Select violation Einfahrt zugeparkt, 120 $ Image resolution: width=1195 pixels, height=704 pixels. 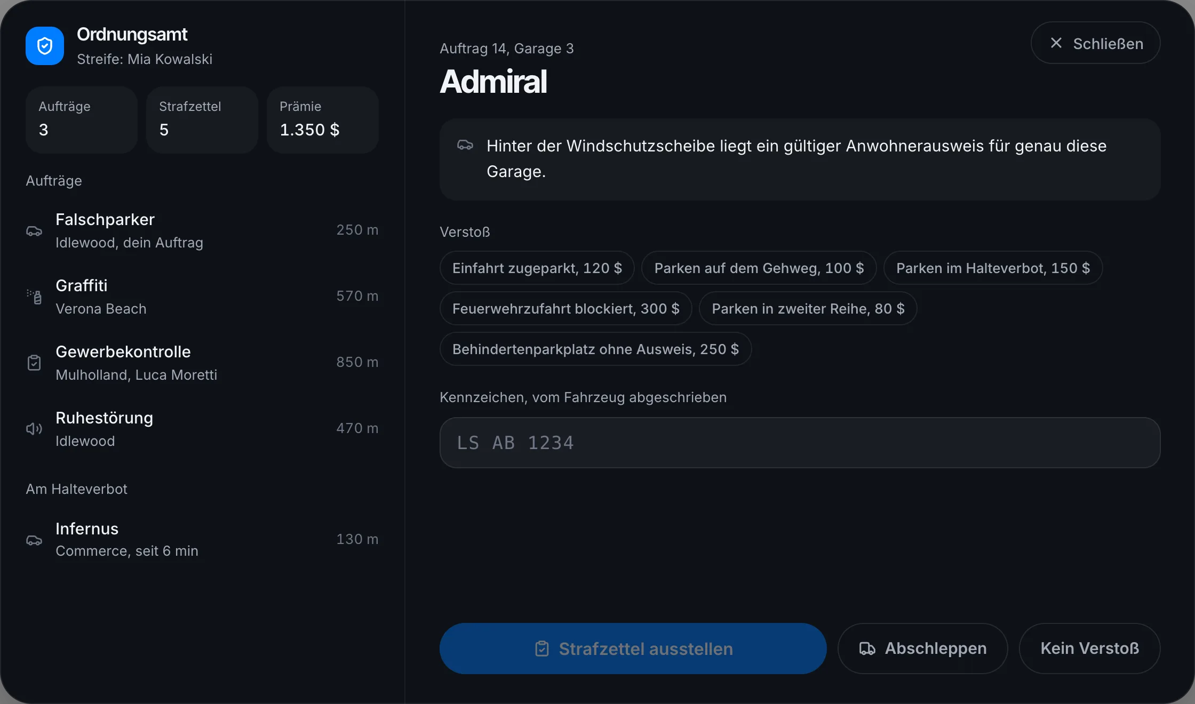(537, 268)
